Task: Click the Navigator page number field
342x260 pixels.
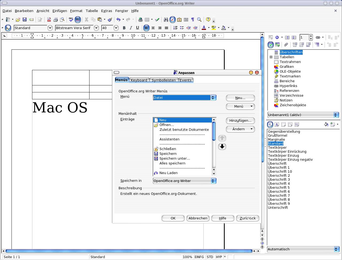Action: click(x=304, y=37)
